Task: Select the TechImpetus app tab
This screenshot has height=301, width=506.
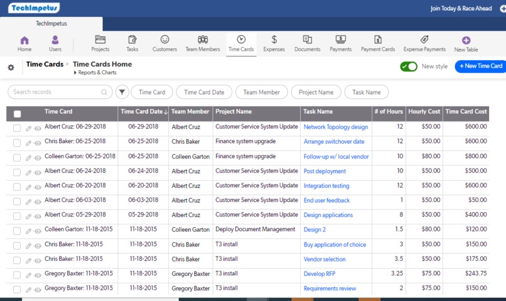Action: (51, 24)
